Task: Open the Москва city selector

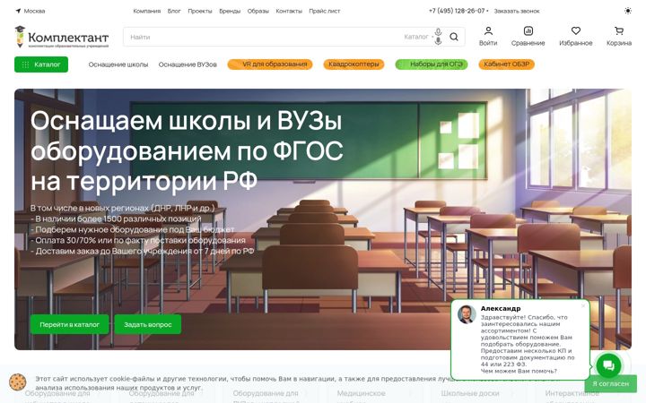Action: click(31, 11)
